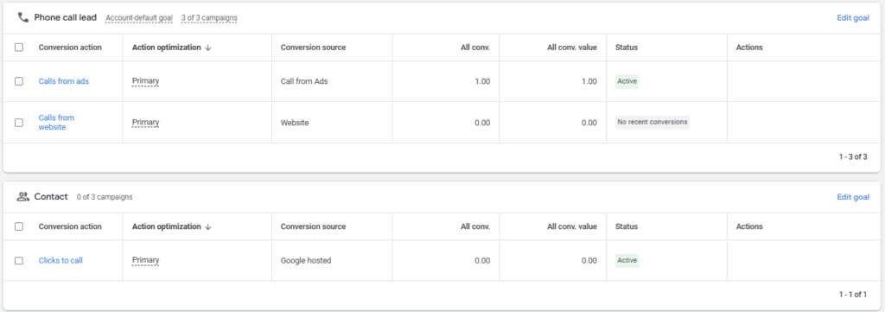Image resolution: width=885 pixels, height=312 pixels.
Task: Open Primary optimization option for Clicks to call
Action: click(x=145, y=261)
